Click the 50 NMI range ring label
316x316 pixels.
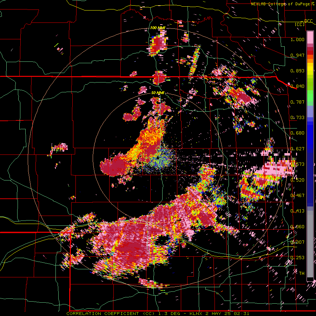click(158, 93)
